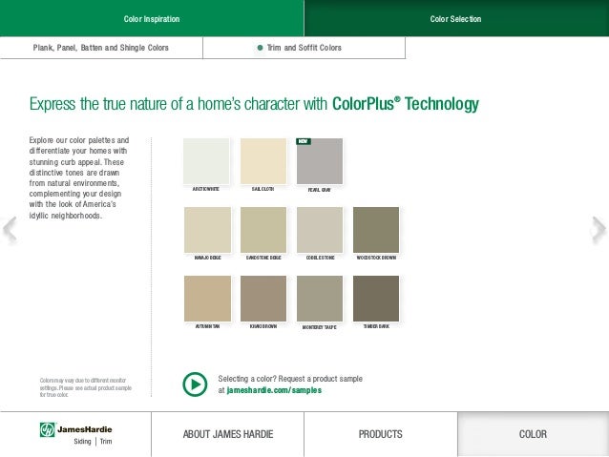Open the About James Hardie section
Screen dimensions: 609x457
pos(228,434)
